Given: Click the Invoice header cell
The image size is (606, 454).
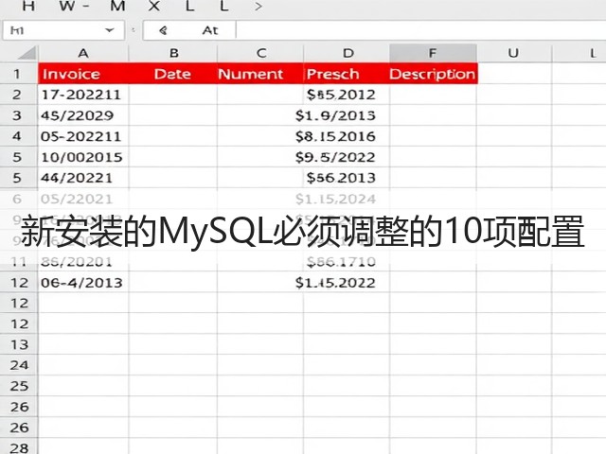Looking at the screenshot, I should coord(83,74).
